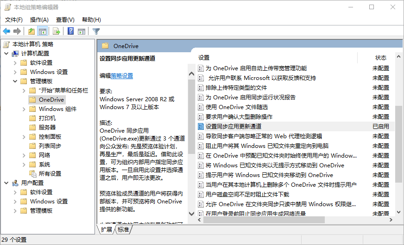Click the description pane scroll up arrow
This screenshot has width=404, height=245.
tap(191, 74)
